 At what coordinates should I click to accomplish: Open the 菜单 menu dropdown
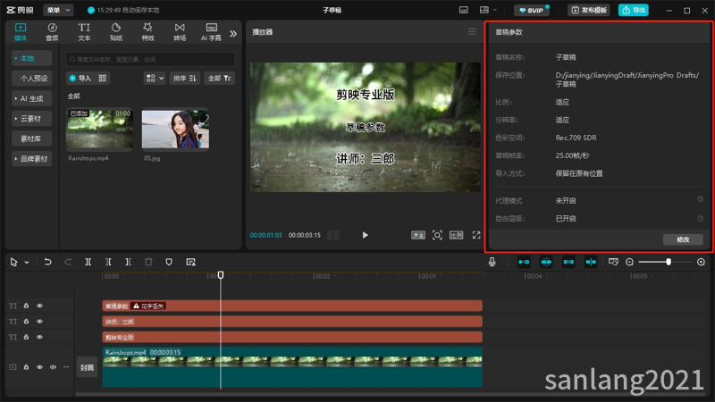pyautogui.click(x=58, y=10)
